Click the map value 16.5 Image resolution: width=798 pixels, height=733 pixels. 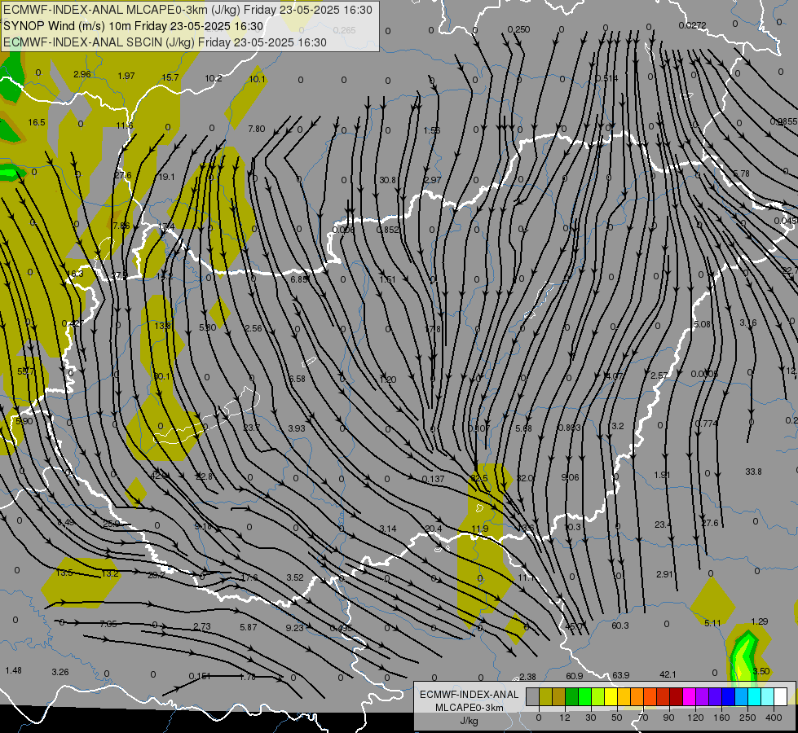point(37,123)
